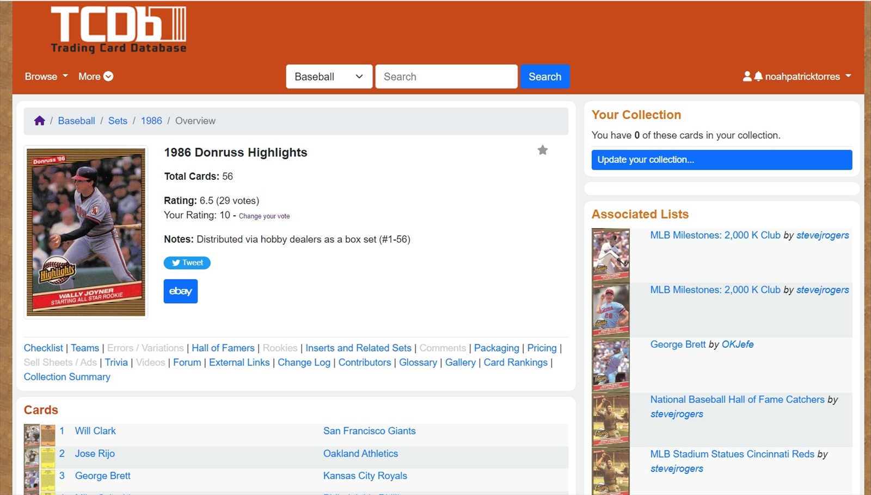Go to home via the breadcrumb house icon

[x=39, y=121]
